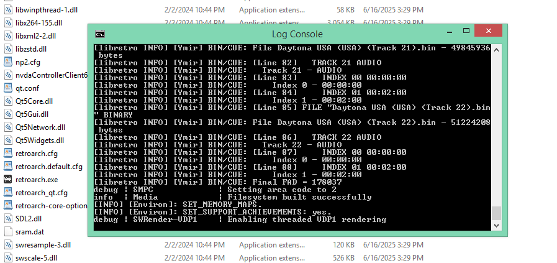Viewport: 557px width, 263px height.
Task: Click the Log Console scrollbar thumb
Action: [x=496, y=213]
